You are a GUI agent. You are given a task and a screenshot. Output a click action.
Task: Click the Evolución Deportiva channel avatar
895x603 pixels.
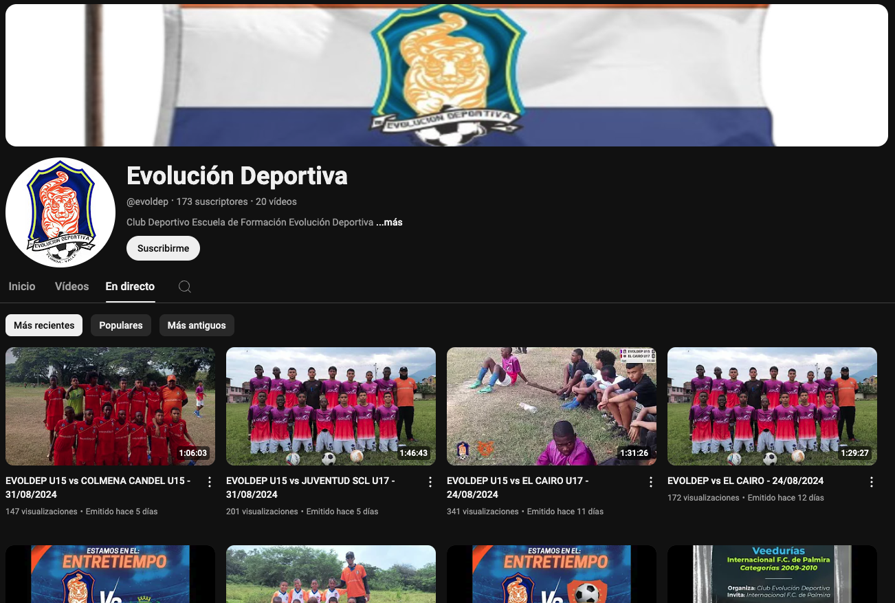point(60,212)
